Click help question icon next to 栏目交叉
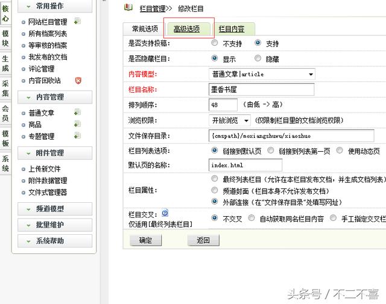The width and height of the screenshot is (386, 304). coord(165,213)
